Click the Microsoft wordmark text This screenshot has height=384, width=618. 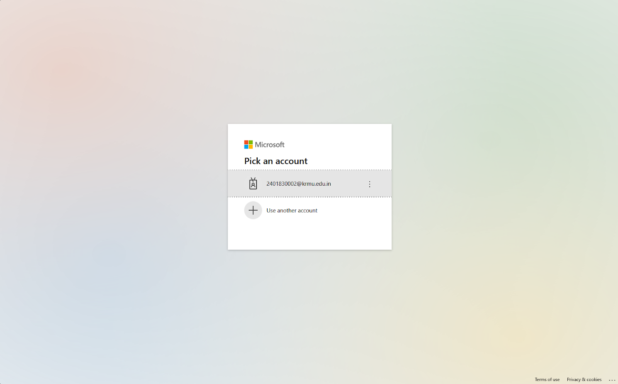(269, 144)
